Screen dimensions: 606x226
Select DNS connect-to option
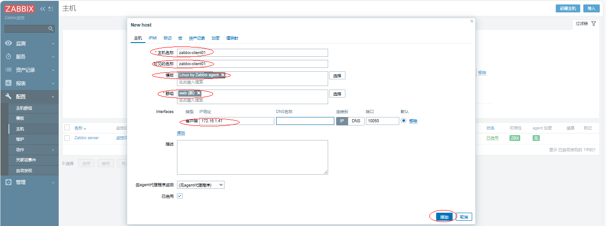click(x=356, y=121)
